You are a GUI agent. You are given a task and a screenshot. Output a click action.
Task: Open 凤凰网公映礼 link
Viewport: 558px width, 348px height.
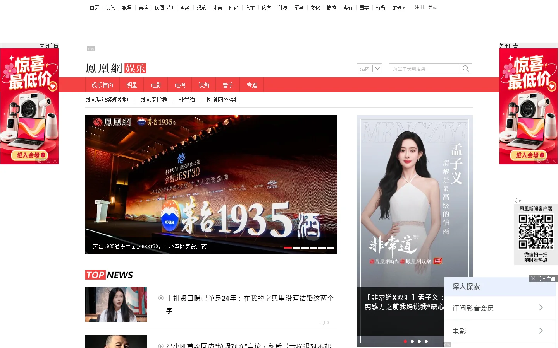pyautogui.click(x=223, y=100)
